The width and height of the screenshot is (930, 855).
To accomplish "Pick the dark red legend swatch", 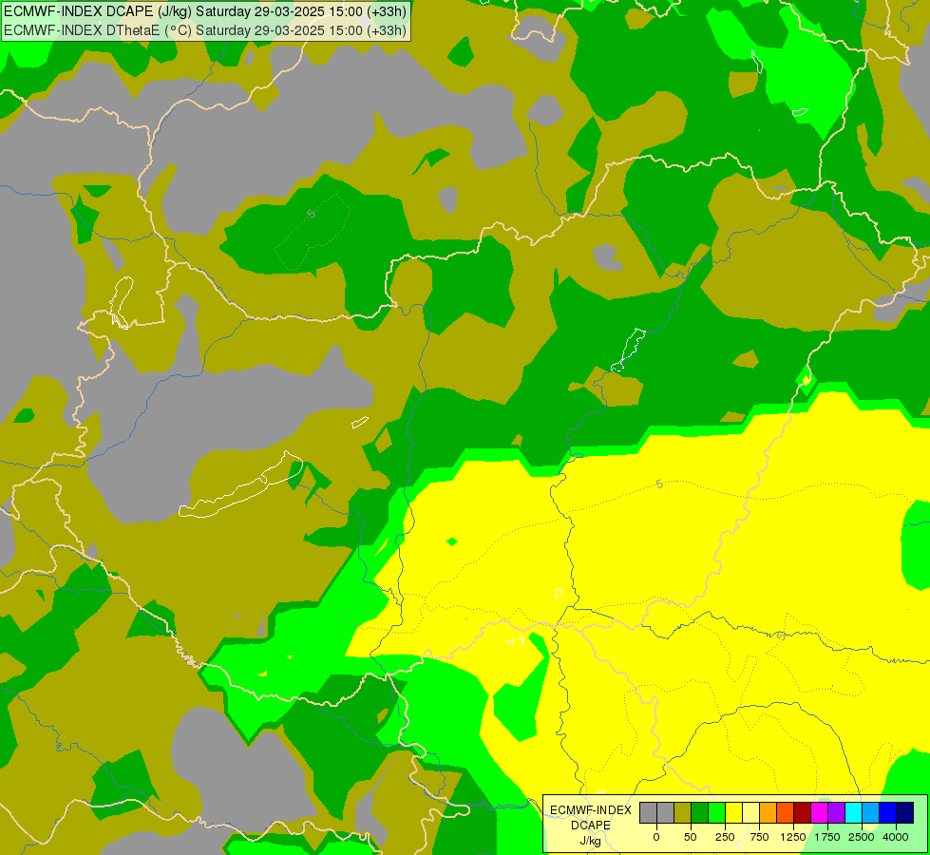I will tap(803, 813).
